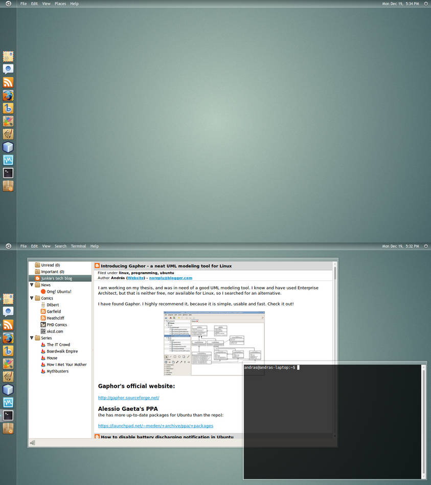Open the Places menu in the top panel
Image resolution: width=431 pixels, height=485 pixels.
pyautogui.click(x=60, y=4)
